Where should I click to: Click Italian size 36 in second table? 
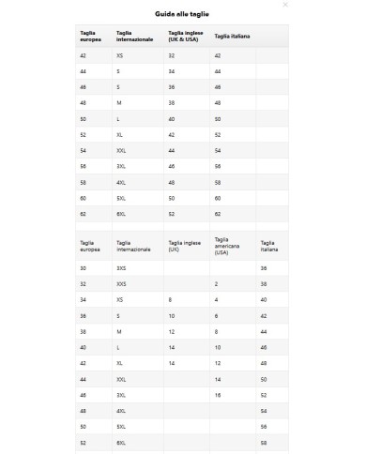pyautogui.click(x=264, y=268)
